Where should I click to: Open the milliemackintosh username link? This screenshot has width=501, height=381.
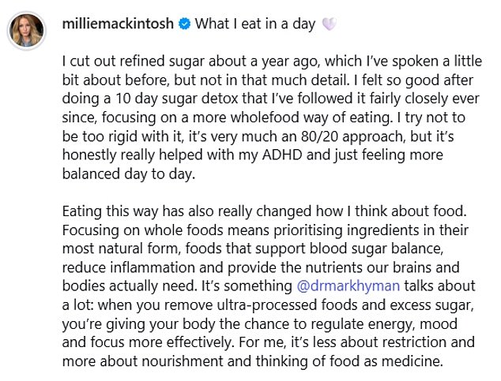(x=119, y=24)
